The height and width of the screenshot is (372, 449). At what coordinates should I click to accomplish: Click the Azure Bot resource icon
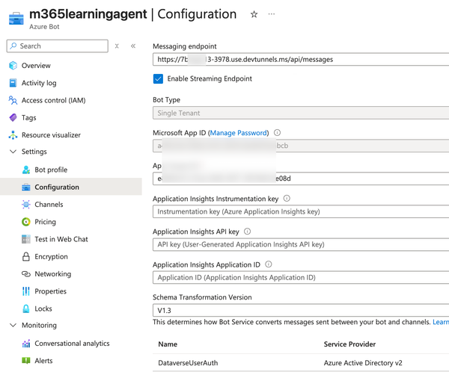16,18
